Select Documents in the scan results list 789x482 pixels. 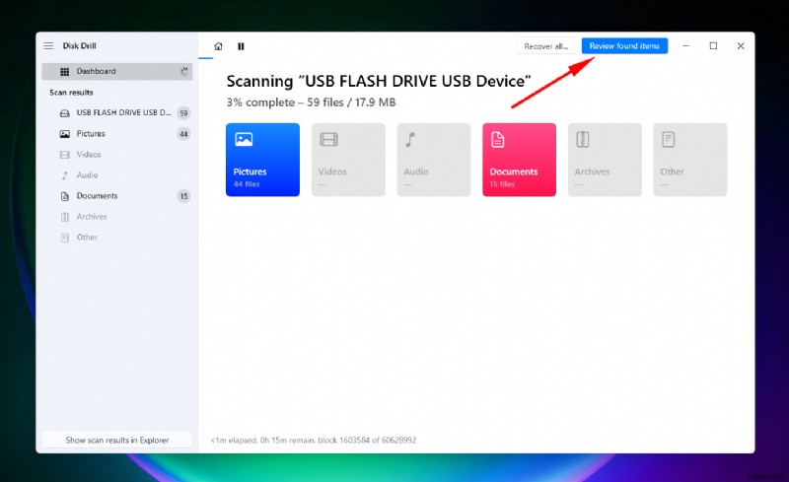[x=116, y=196]
